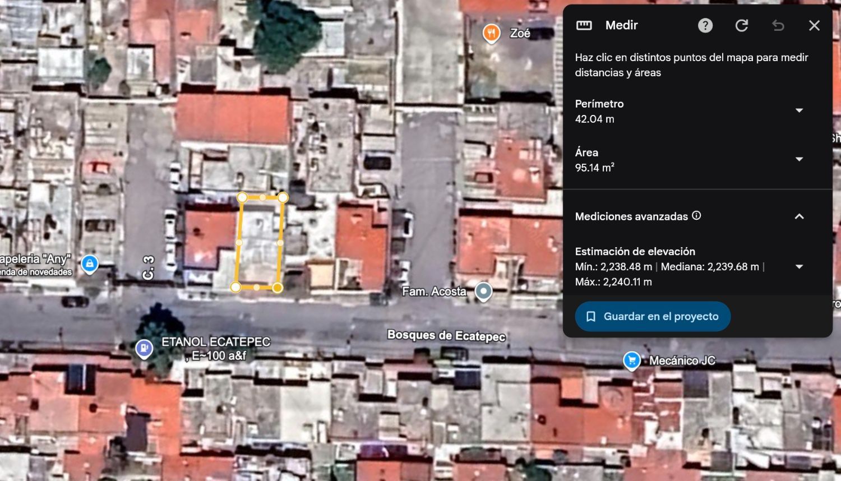Undo last point with the undo arrow
This screenshot has height=481, width=841.
pos(778,25)
